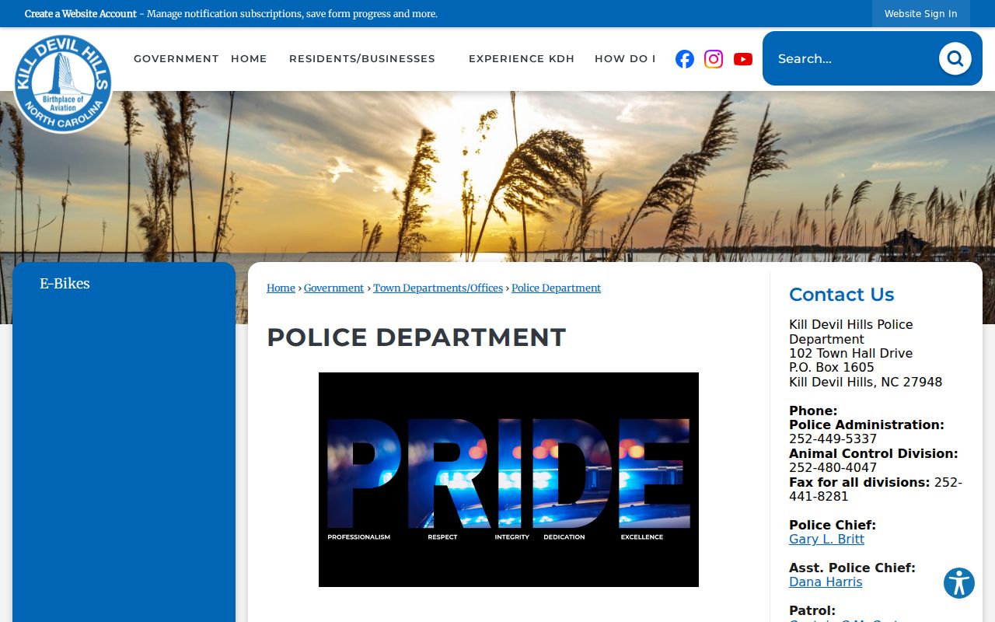Click the Fax for all divisions label
995x622 pixels.
pyautogui.click(x=859, y=482)
